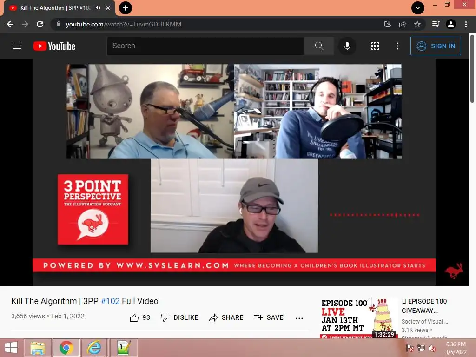This screenshot has height=357, width=476.
Task: Open Society of Visual channel name
Action: pyautogui.click(x=424, y=322)
